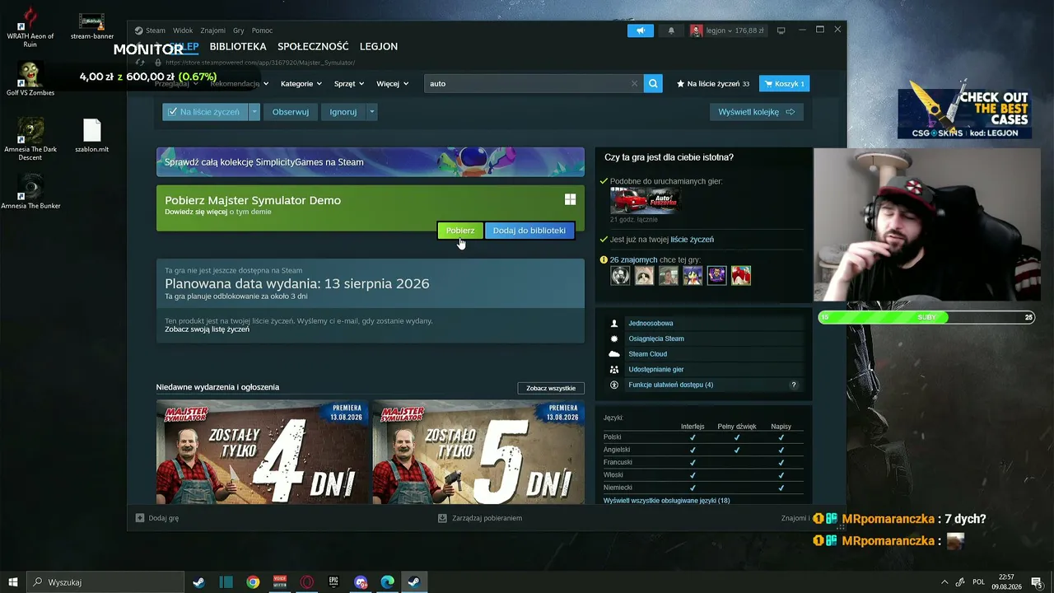Open Epic Games Launcher from taskbar

[x=333, y=582]
